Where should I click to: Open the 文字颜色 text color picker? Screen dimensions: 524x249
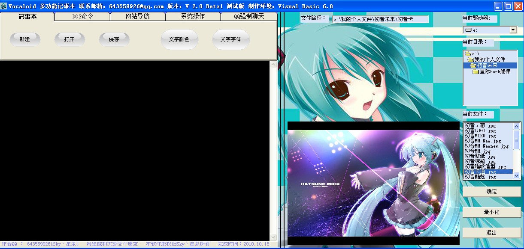click(x=179, y=39)
